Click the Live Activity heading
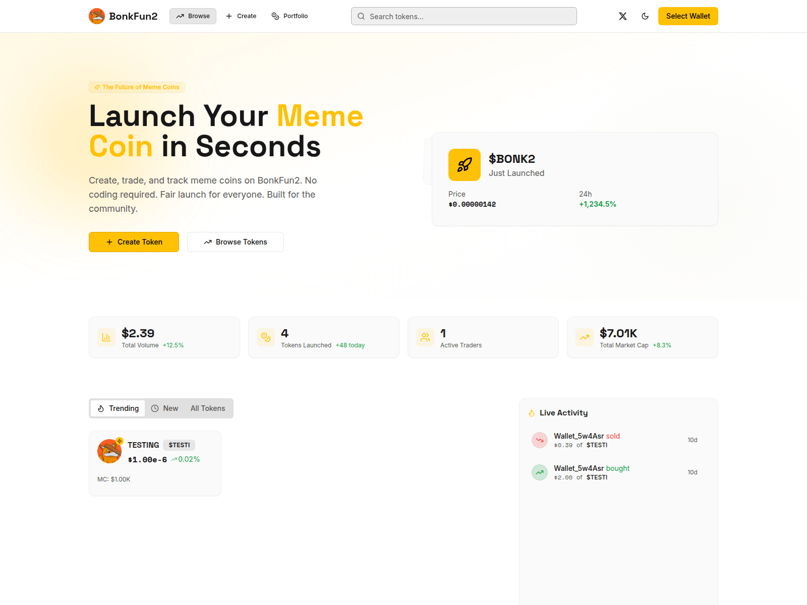Image resolution: width=807 pixels, height=605 pixels. click(x=563, y=413)
